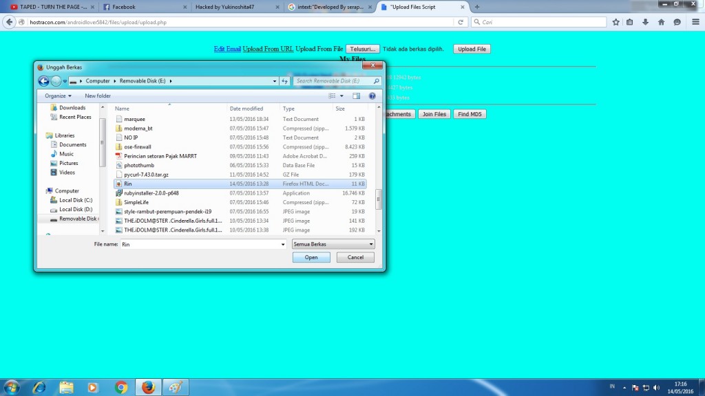The height and width of the screenshot is (396, 705).
Task: Open Chrome from the taskbar
Action: click(121, 387)
